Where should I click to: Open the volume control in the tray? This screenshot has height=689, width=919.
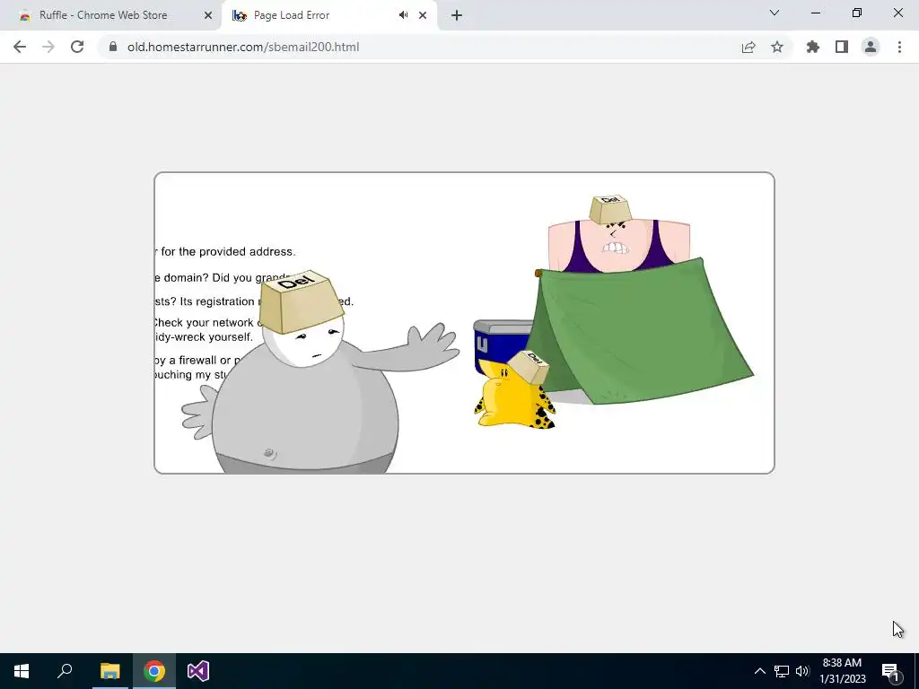pos(802,671)
